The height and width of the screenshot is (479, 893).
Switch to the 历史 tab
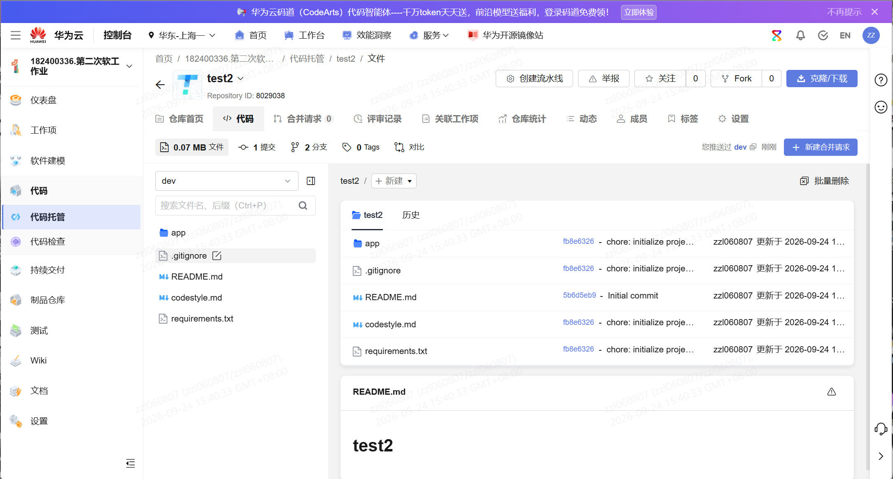click(411, 215)
